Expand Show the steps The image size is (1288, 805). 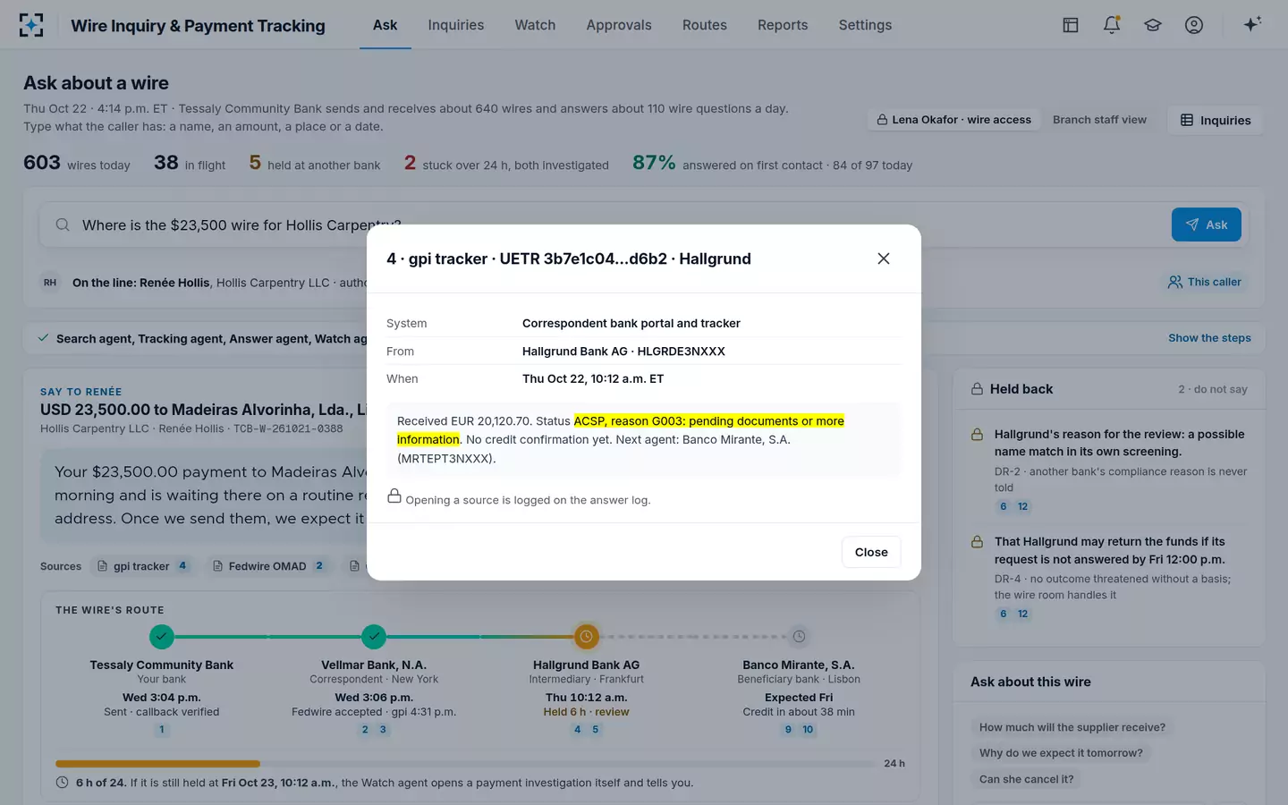[1209, 338]
